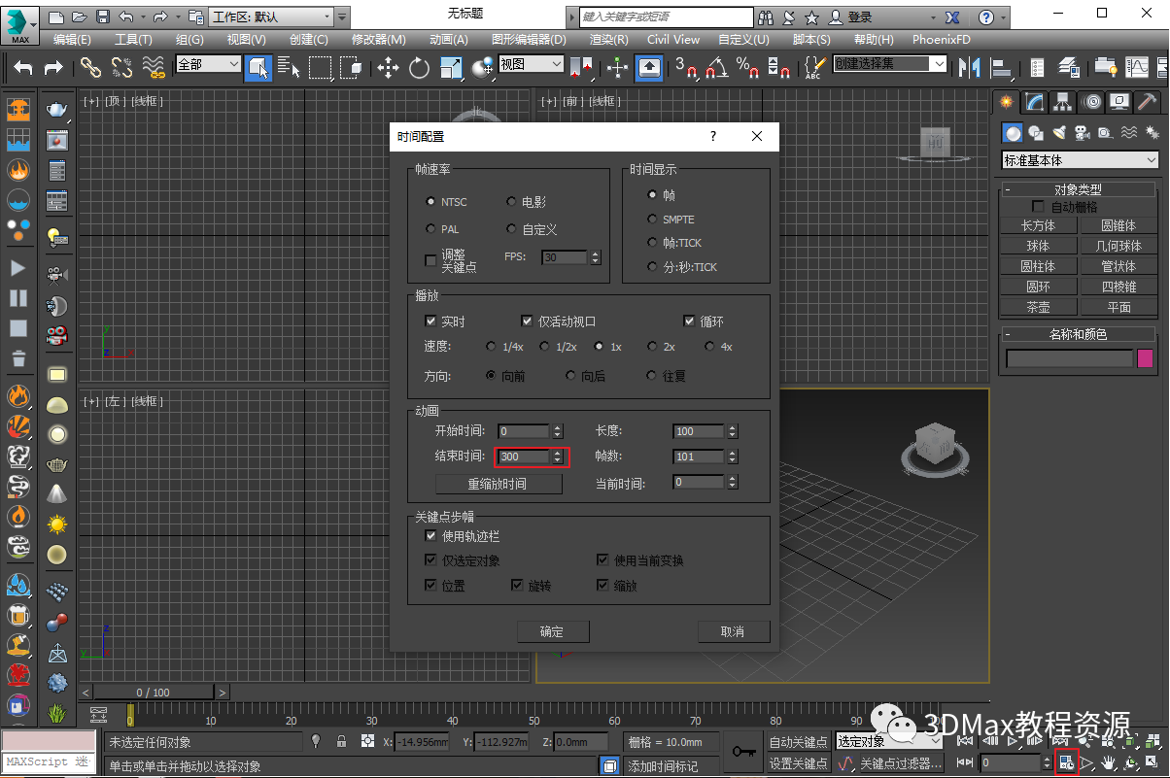Open Time Configuration button in playback controls
1170x778 pixels.
coord(1066,762)
